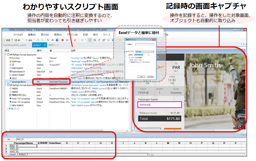Click the green-blue refresh circle toolbar icon
This screenshot has height=161, width=256.
click(x=48, y=40)
